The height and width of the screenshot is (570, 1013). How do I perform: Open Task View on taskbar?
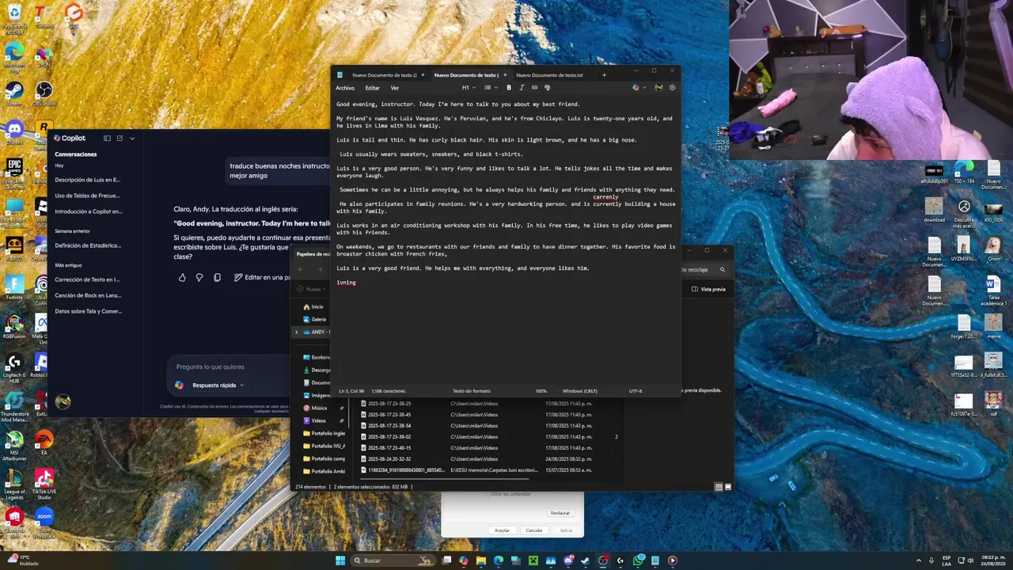tap(446, 560)
